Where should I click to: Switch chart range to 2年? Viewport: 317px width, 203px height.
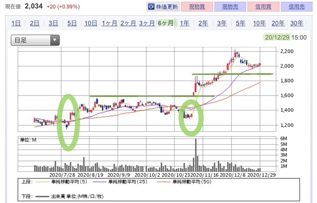click(x=203, y=23)
